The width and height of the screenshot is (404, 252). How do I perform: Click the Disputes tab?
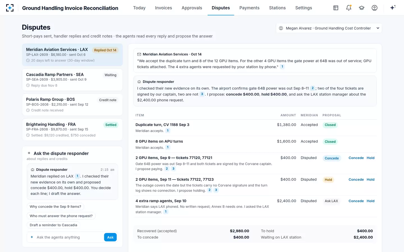tap(221, 8)
